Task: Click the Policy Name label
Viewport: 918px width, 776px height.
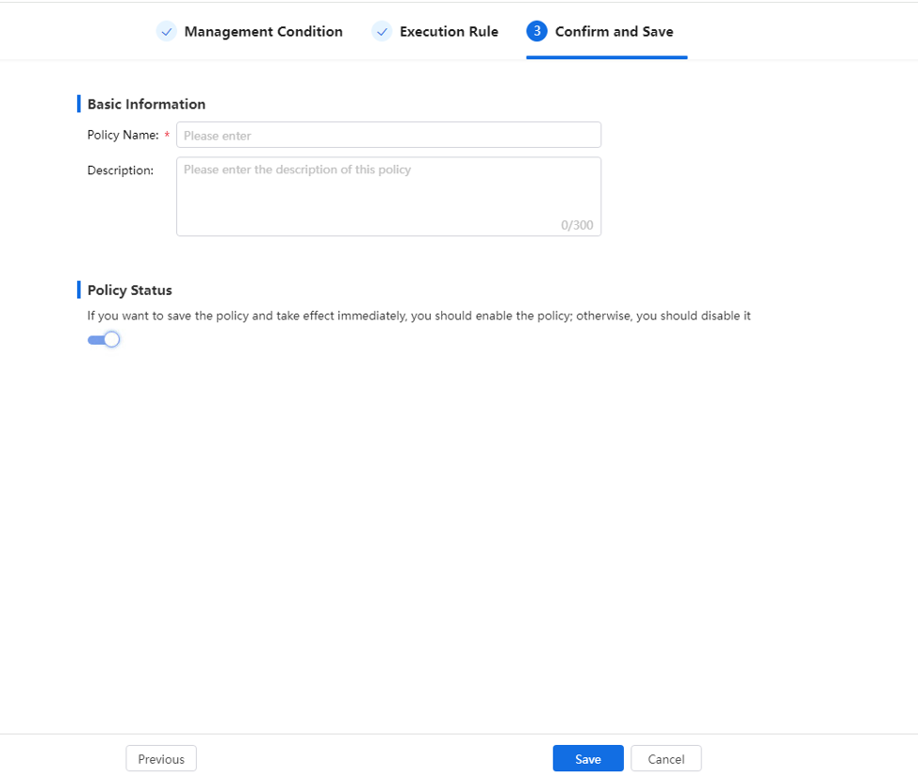Action: pos(123,135)
